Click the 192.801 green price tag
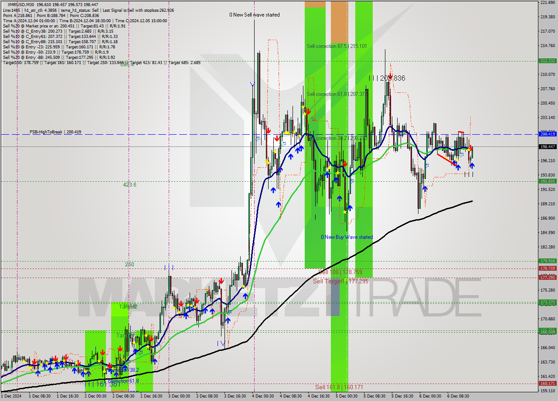The width and height of the screenshot is (558, 401). [548, 181]
